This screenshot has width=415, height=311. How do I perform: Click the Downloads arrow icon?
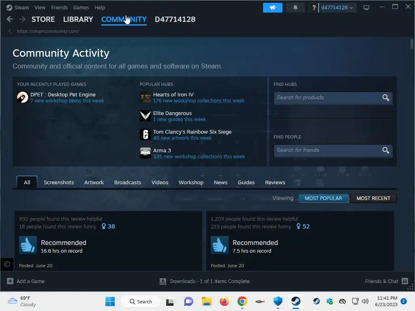coord(163,281)
